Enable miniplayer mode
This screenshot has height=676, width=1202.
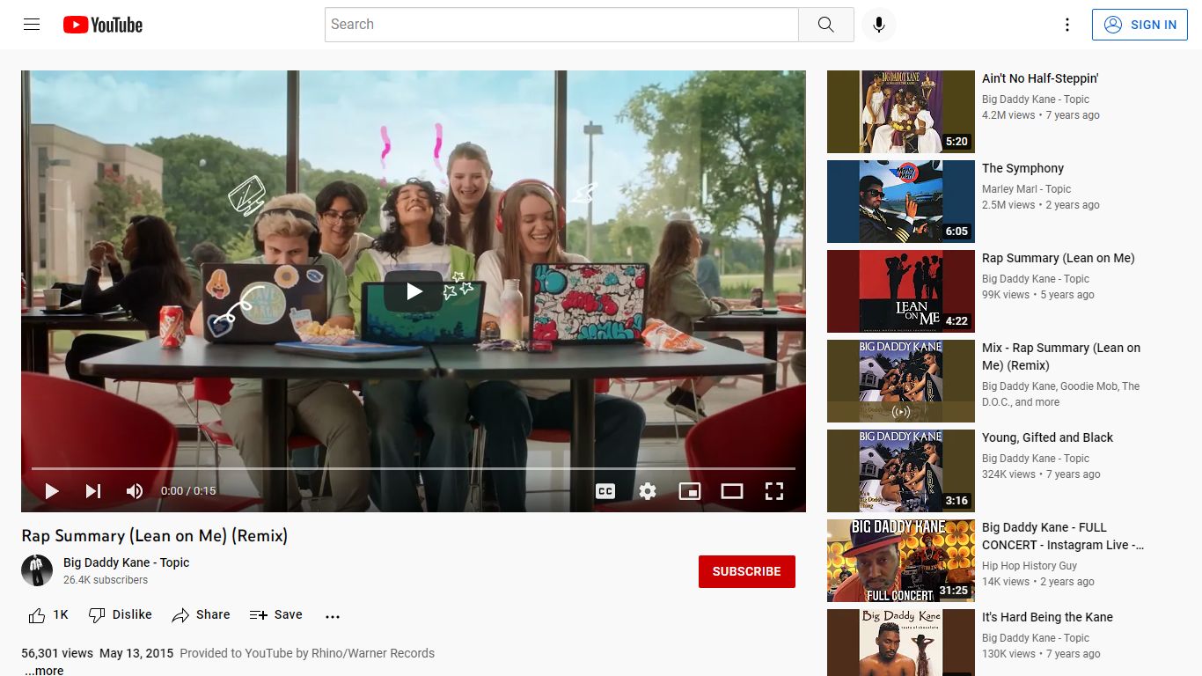click(690, 491)
